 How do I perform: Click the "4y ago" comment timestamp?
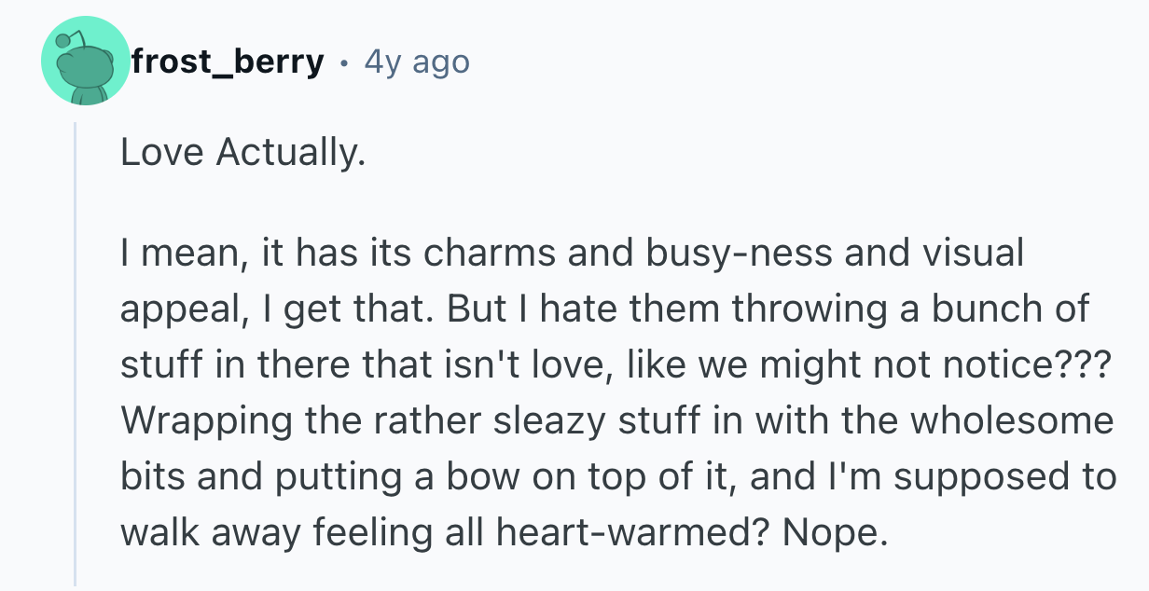point(417,62)
